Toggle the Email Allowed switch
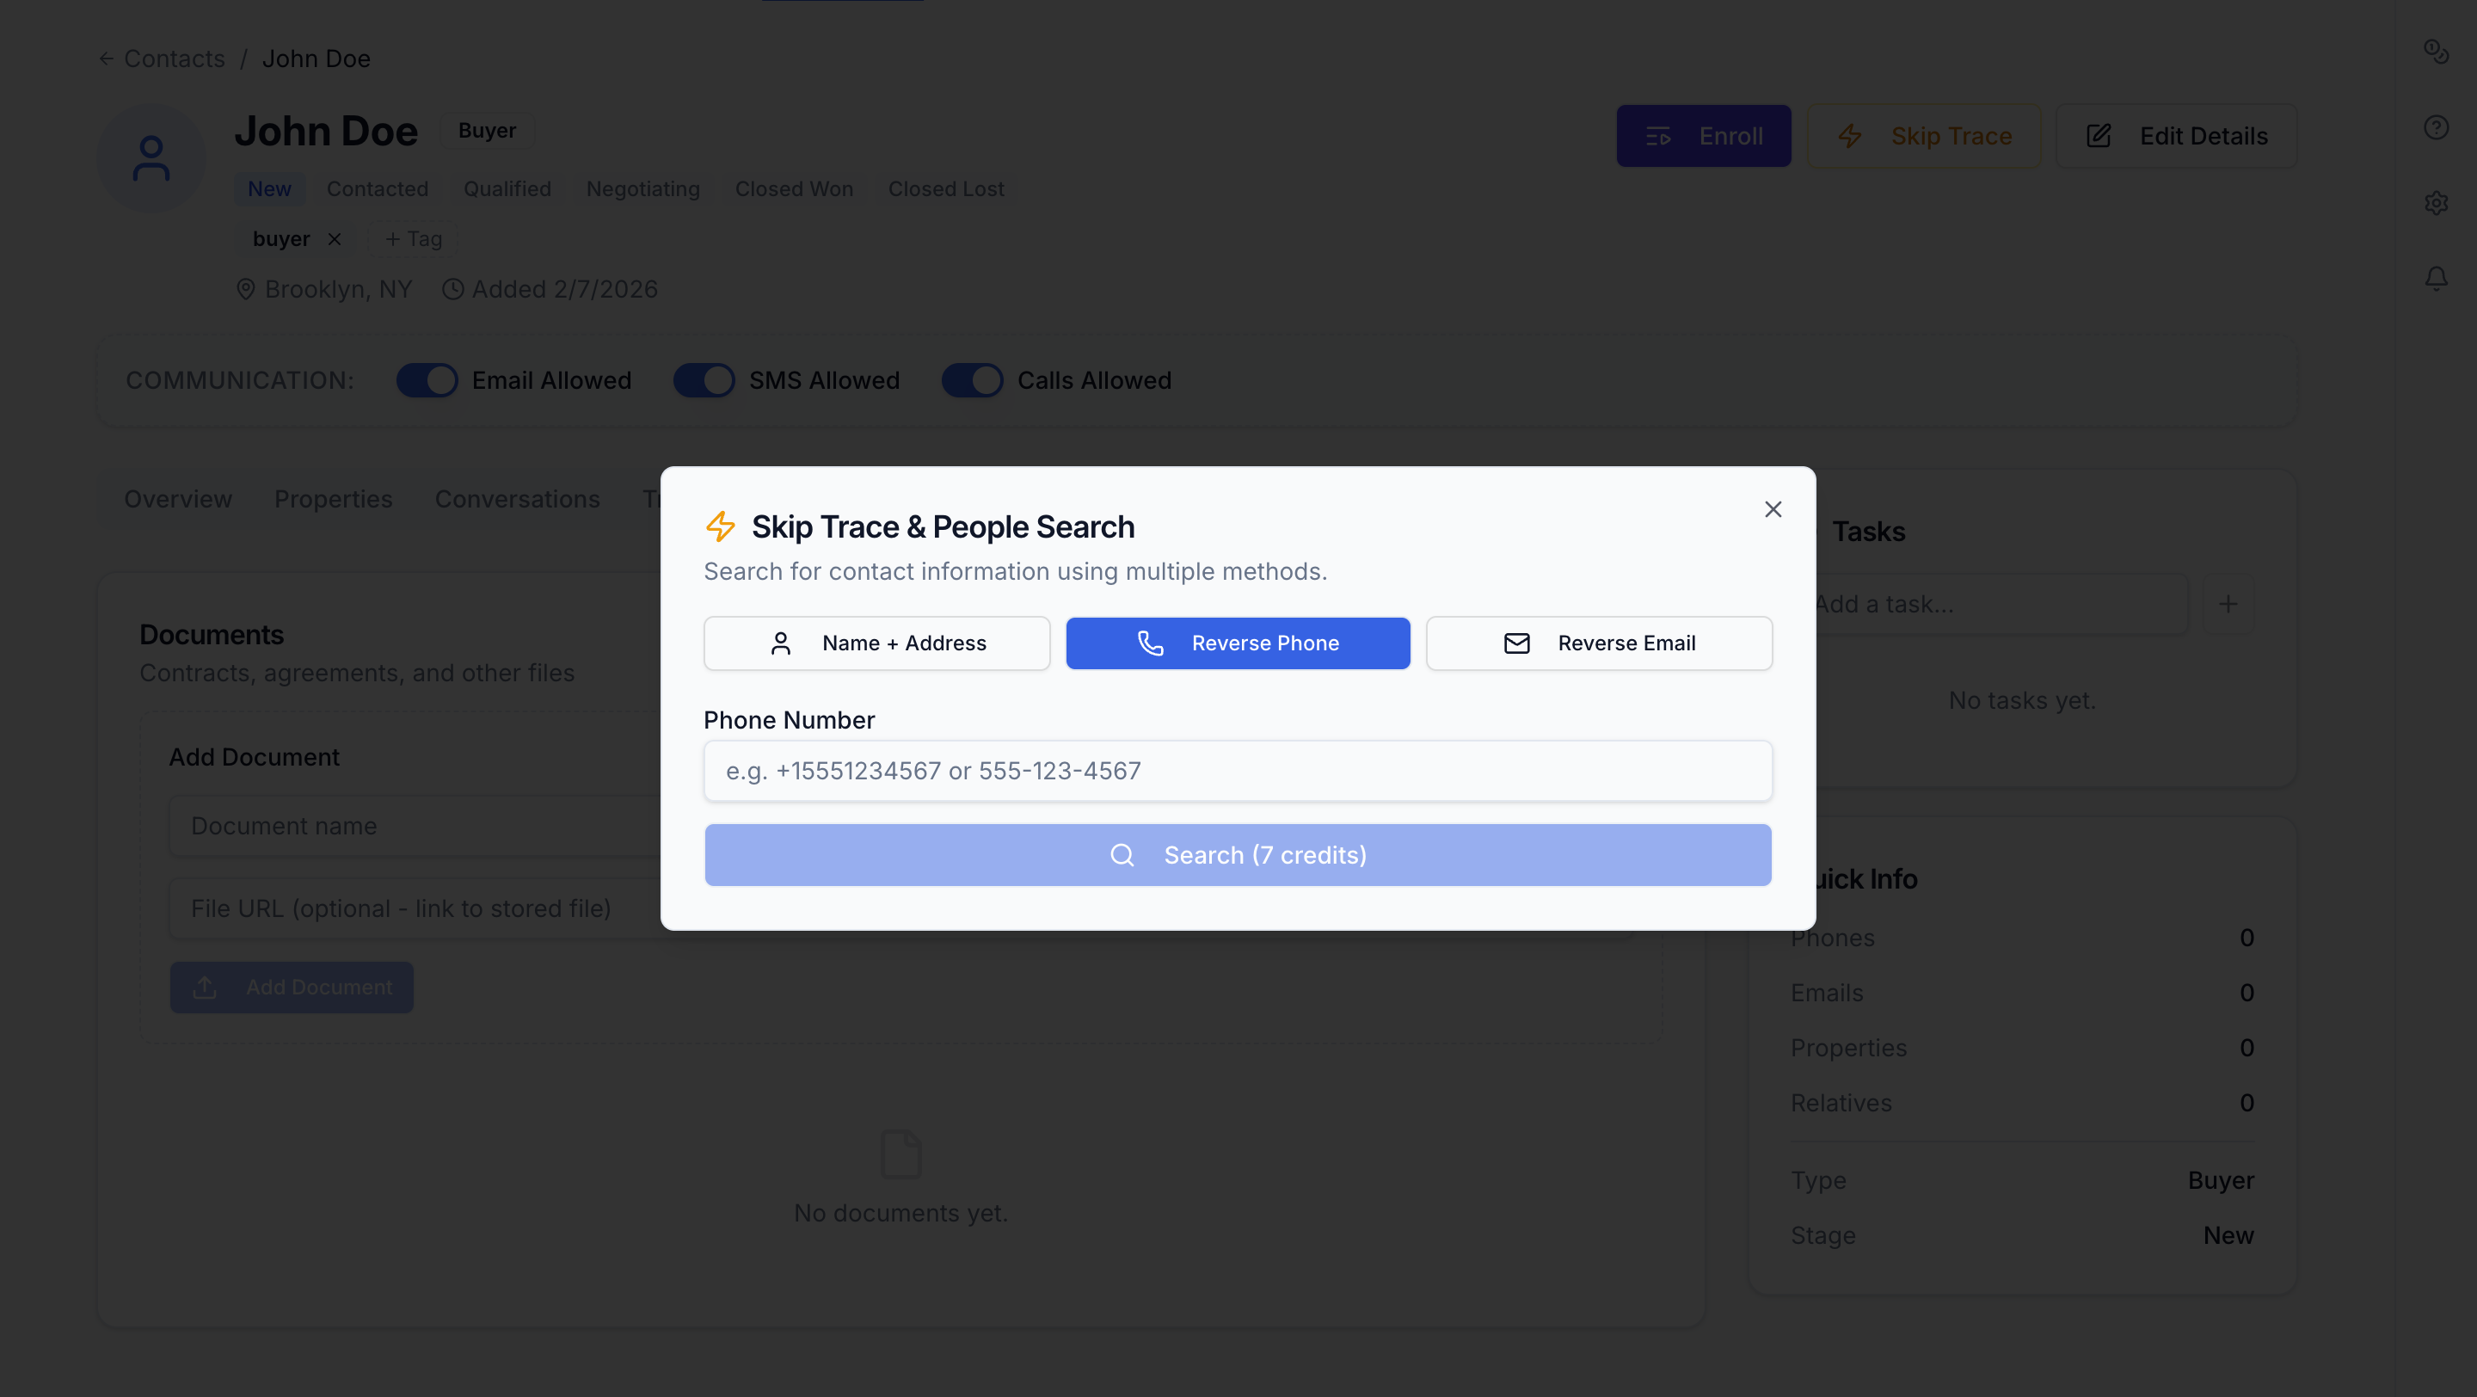 coord(427,381)
